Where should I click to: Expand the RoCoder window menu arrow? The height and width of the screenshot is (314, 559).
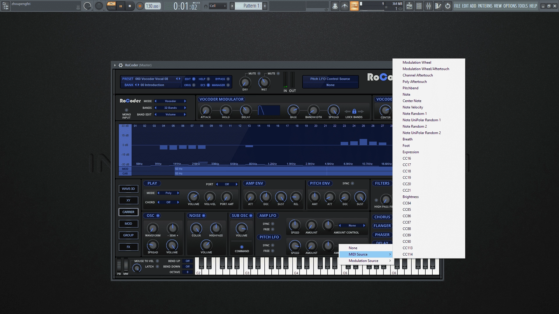pyautogui.click(x=115, y=65)
